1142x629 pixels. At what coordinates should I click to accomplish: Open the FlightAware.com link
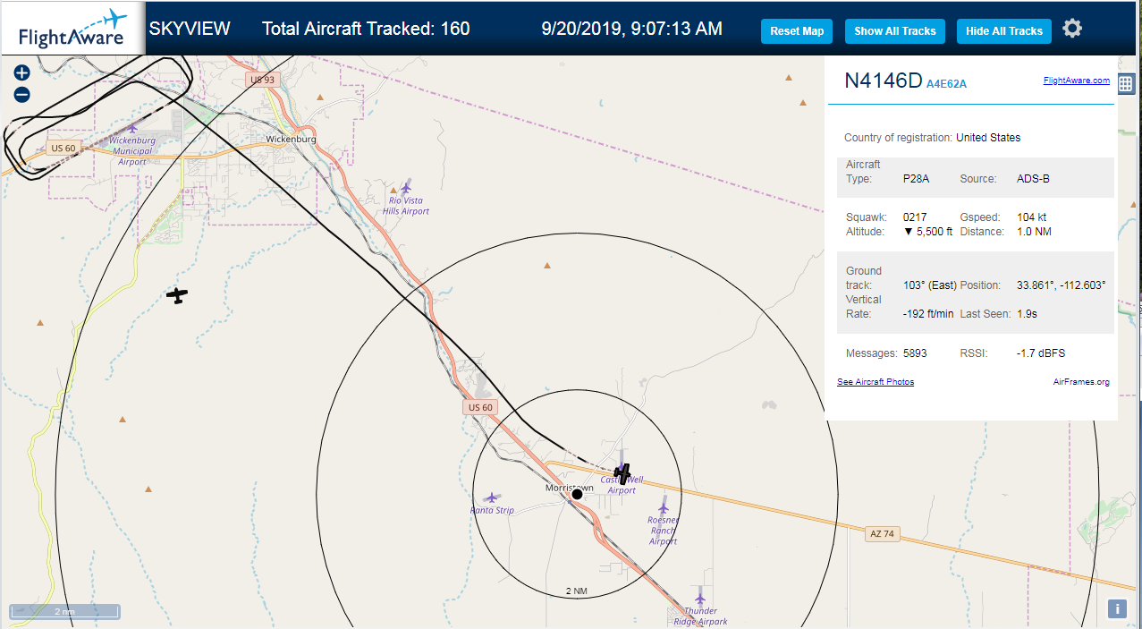tap(1076, 81)
